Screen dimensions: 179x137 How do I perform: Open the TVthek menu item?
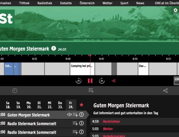pos(24,3)
